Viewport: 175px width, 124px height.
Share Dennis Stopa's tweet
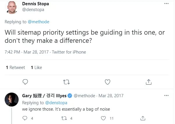[x=149, y=82]
